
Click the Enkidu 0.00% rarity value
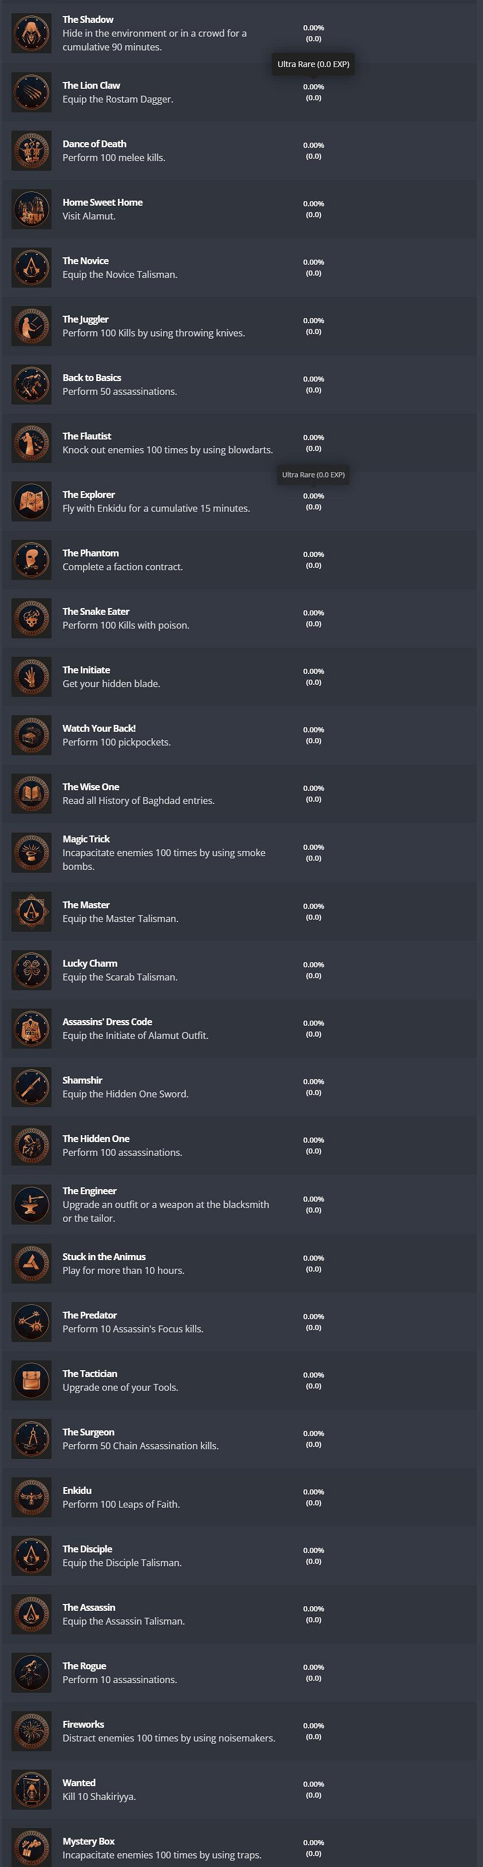314,1492
